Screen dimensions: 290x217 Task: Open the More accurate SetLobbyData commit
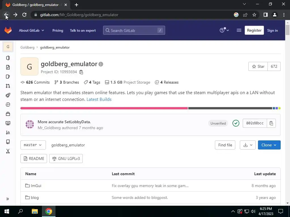point(64,122)
